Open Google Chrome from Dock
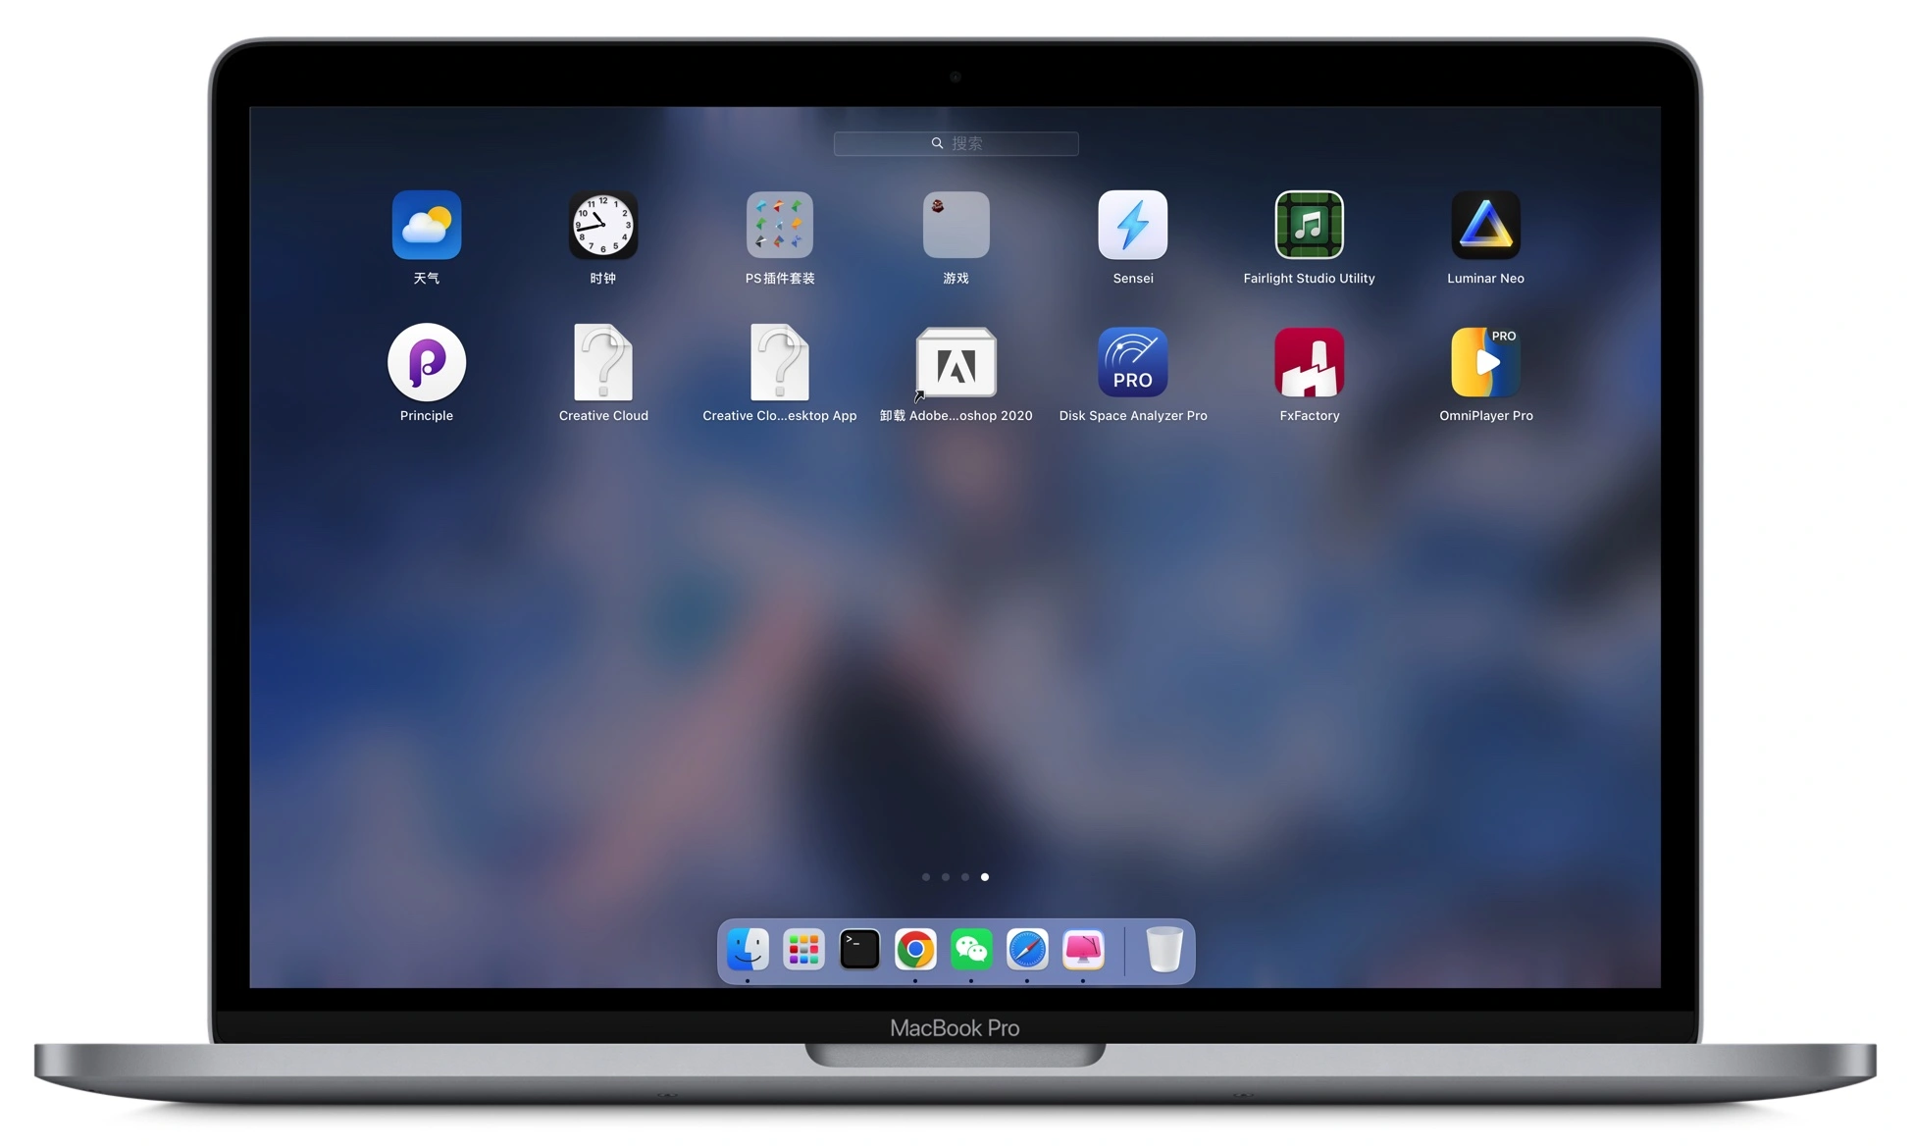 pyautogui.click(x=915, y=951)
